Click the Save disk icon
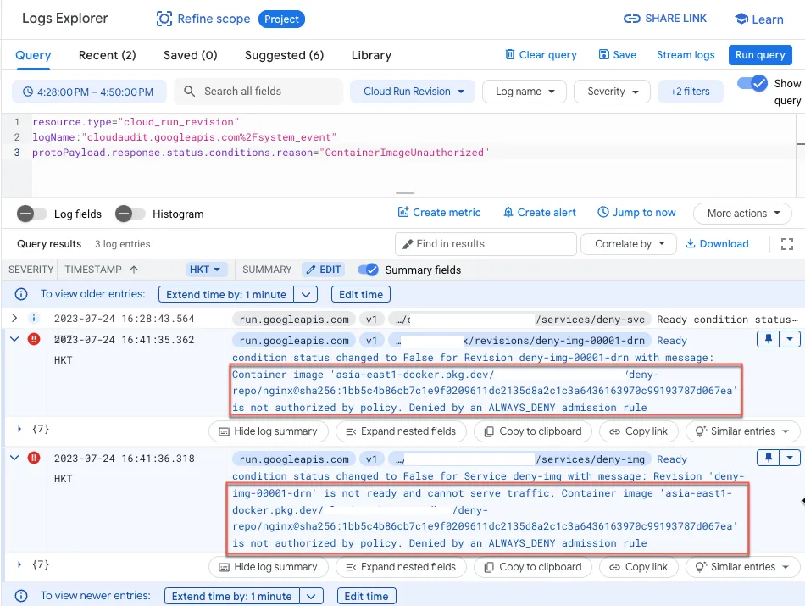805x606 pixels. (604, 54)
